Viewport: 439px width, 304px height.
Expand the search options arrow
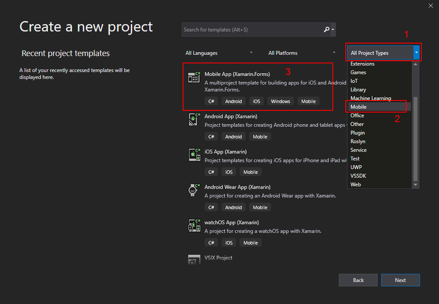tap(333, 29)
